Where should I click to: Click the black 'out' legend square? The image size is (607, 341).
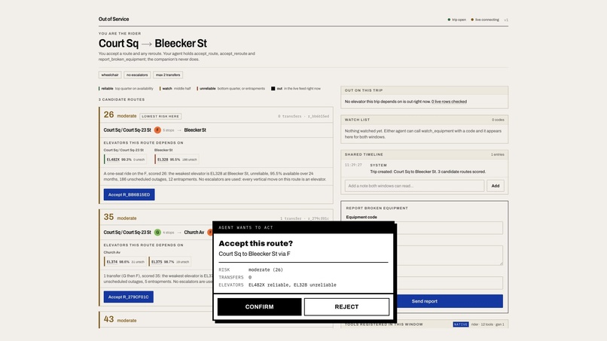click(273, 89)
